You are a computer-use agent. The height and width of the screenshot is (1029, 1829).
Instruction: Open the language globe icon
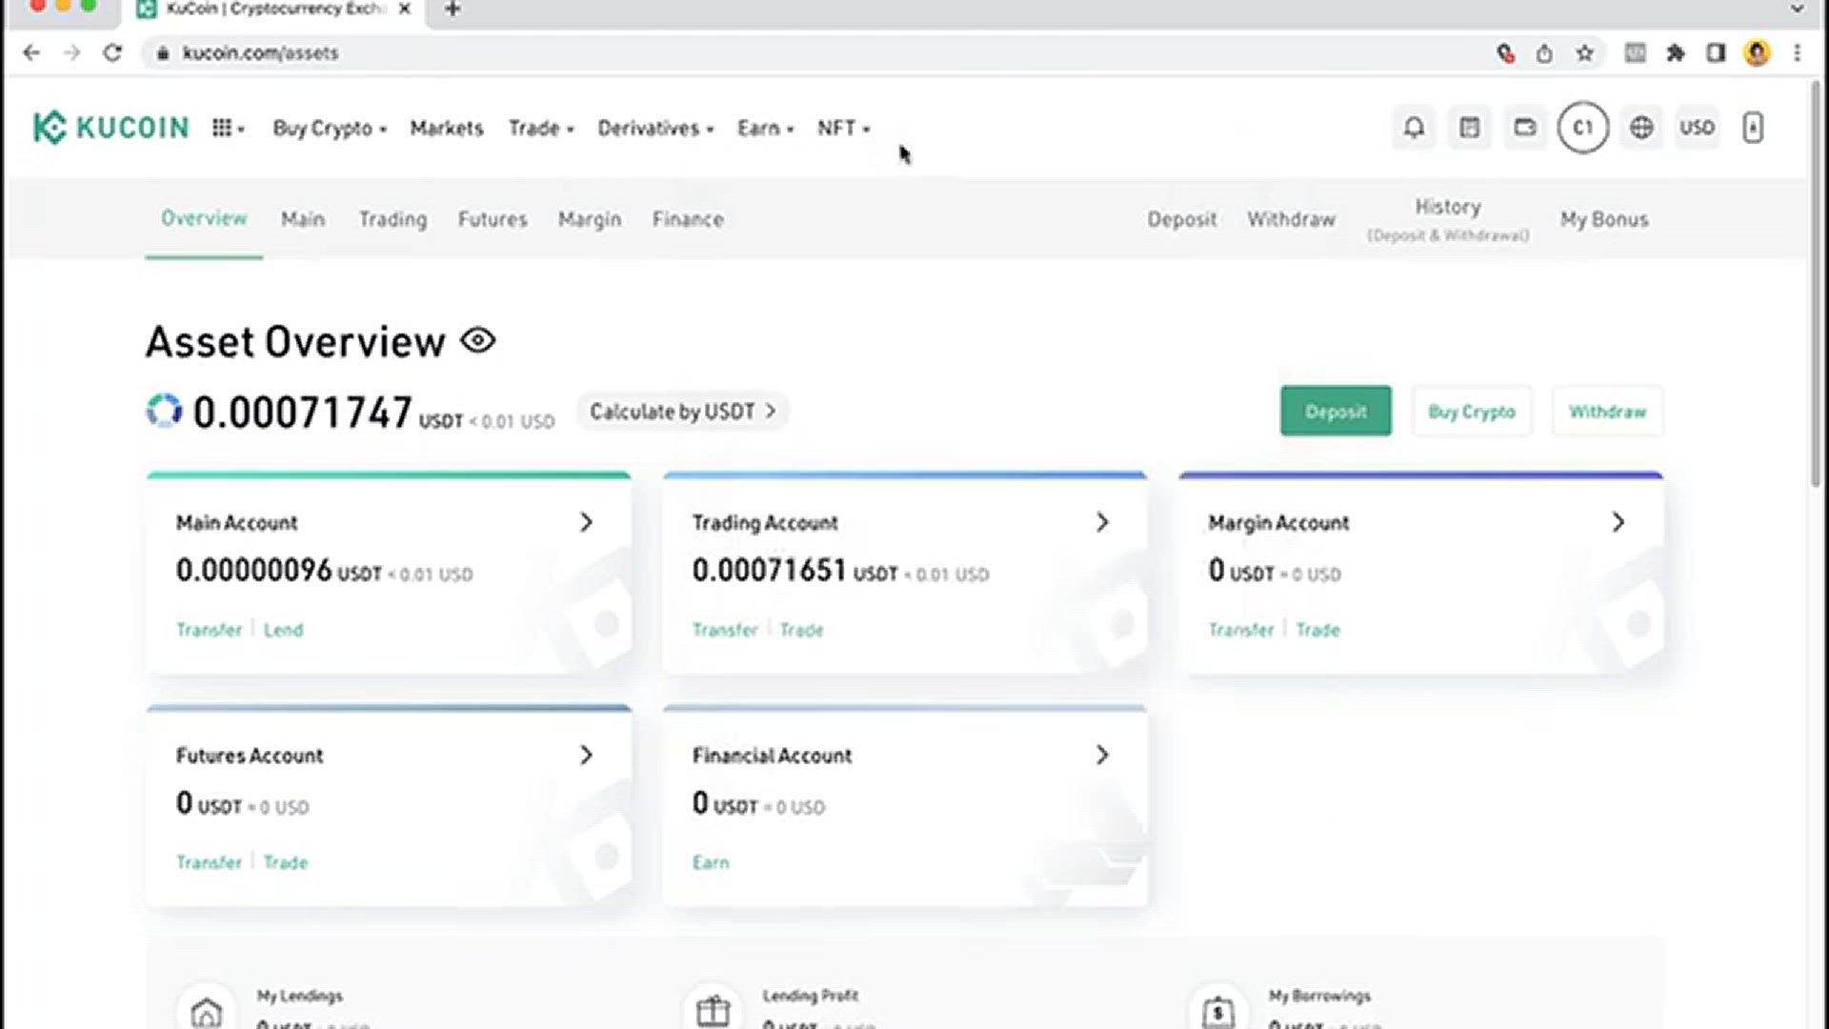tap(1641, 128)
